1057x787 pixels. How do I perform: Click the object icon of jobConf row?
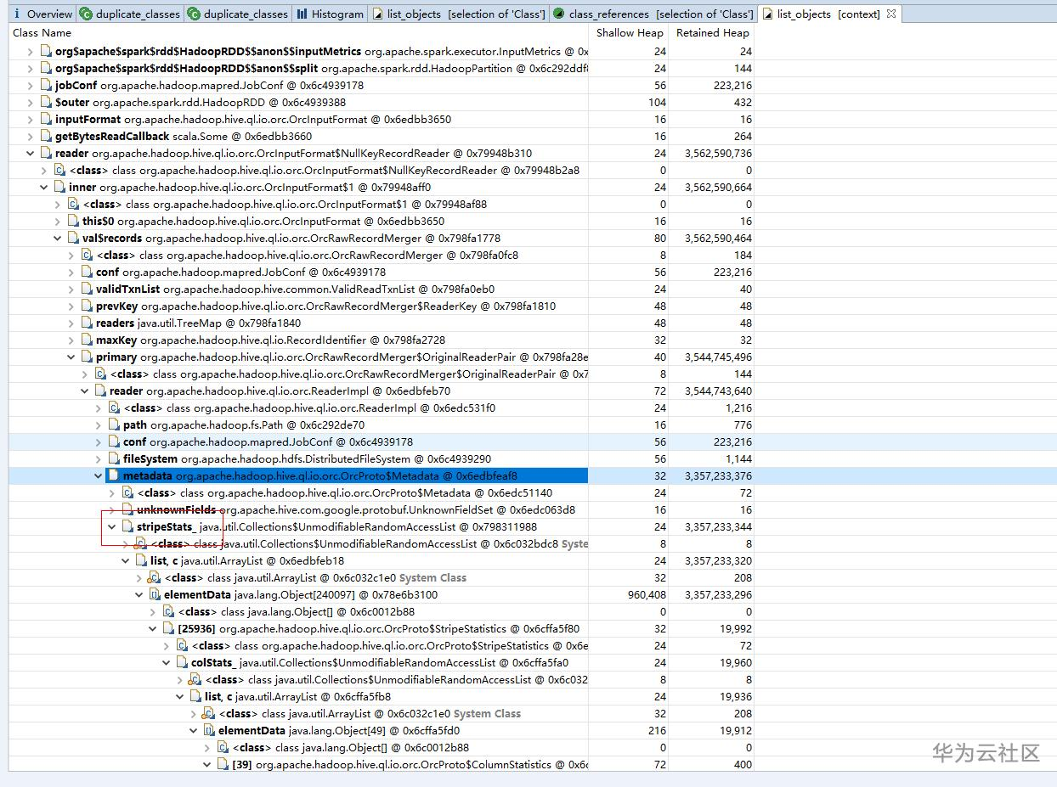click(46, 85)
